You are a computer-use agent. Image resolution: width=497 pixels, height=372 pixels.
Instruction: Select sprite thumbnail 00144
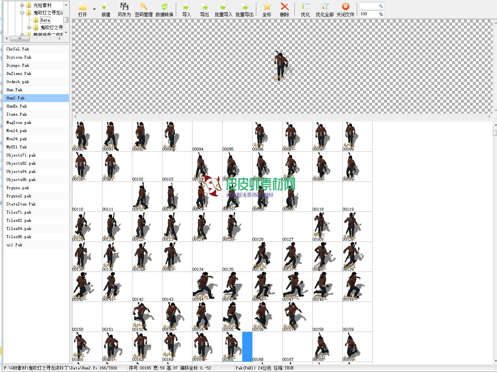[207, 286]
